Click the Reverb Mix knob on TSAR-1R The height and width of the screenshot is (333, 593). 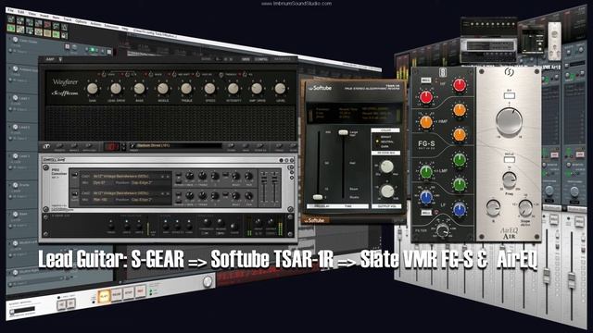[386, 166]
